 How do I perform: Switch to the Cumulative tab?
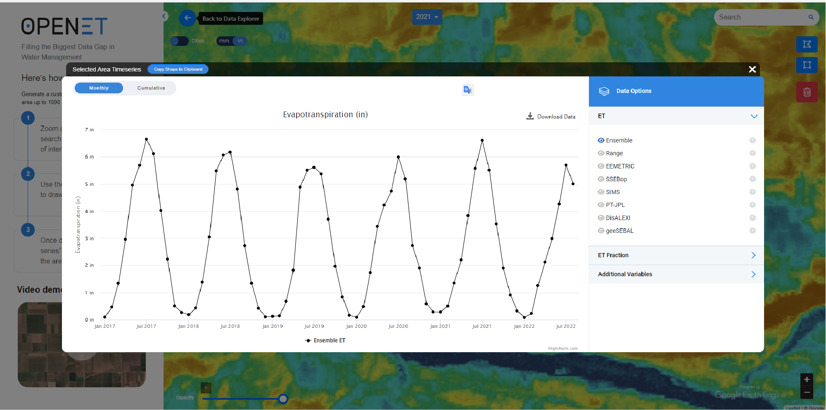pos(151,88)
